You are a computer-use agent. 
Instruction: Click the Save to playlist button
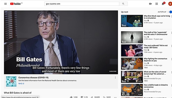[x=107, y=97]
